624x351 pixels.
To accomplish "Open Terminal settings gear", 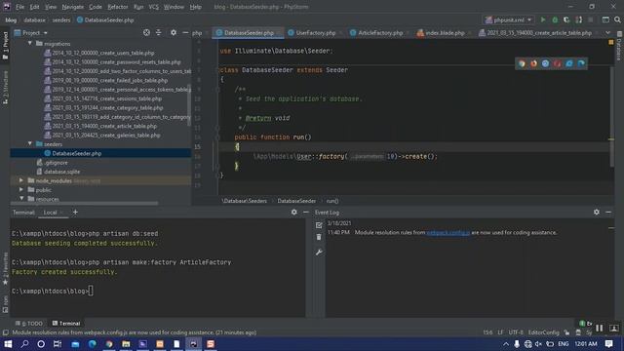I will [294, 213].
